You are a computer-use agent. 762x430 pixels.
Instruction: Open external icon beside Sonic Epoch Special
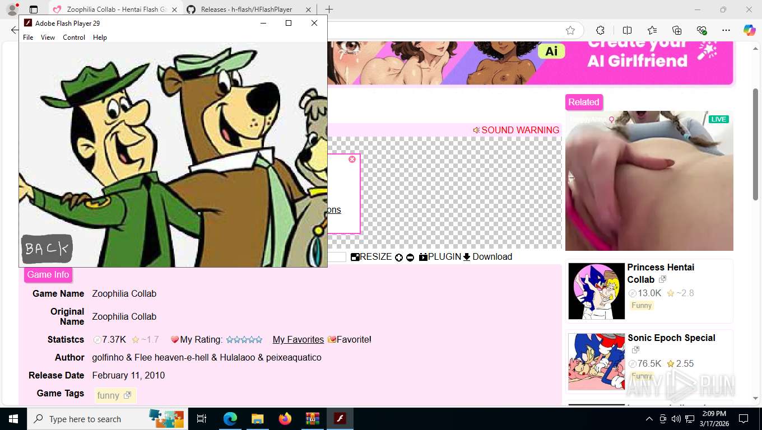point(635,350)
